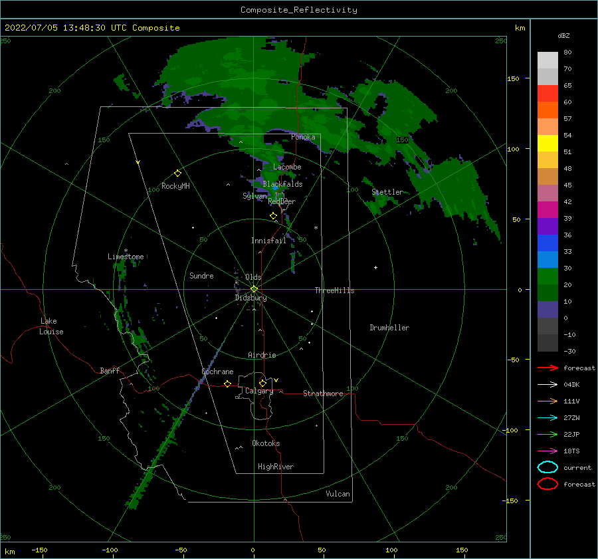Click the asterisk marker above Limestone
The height and width of the screenshot is (559, 598).
click(126, 251)
